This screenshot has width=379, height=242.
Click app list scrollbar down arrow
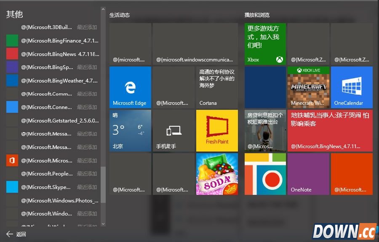[x=103, y=224]
